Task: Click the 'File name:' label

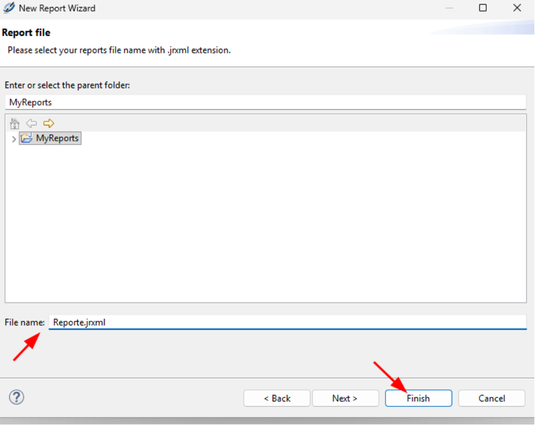Action: pyautogui.click(x=25, y=323)
